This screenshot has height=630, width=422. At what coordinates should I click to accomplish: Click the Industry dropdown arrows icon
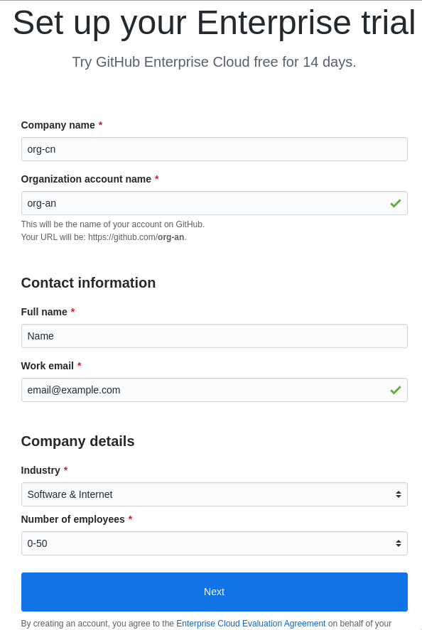coord(399,494)
